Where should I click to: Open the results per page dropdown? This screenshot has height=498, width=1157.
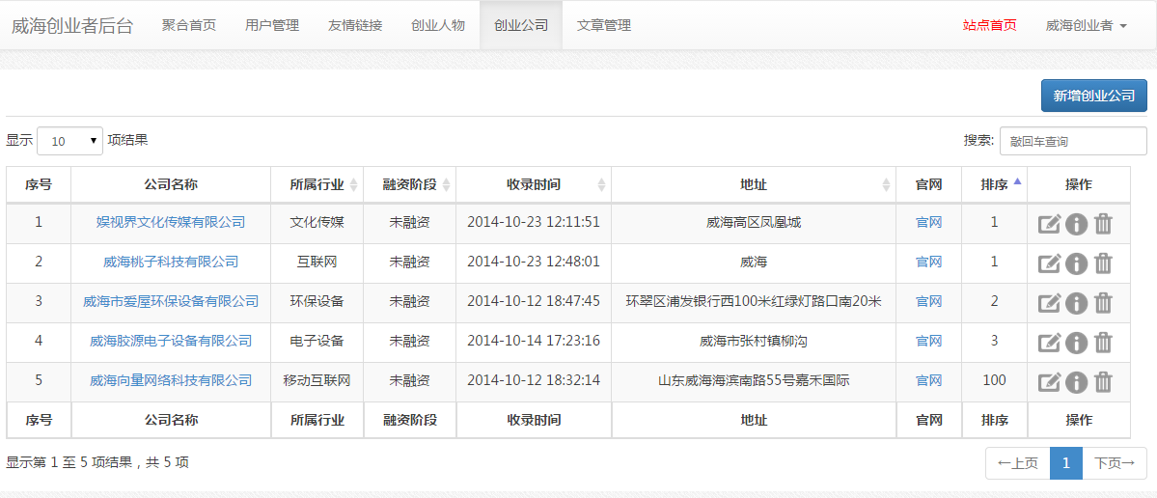tap(69, 141)
